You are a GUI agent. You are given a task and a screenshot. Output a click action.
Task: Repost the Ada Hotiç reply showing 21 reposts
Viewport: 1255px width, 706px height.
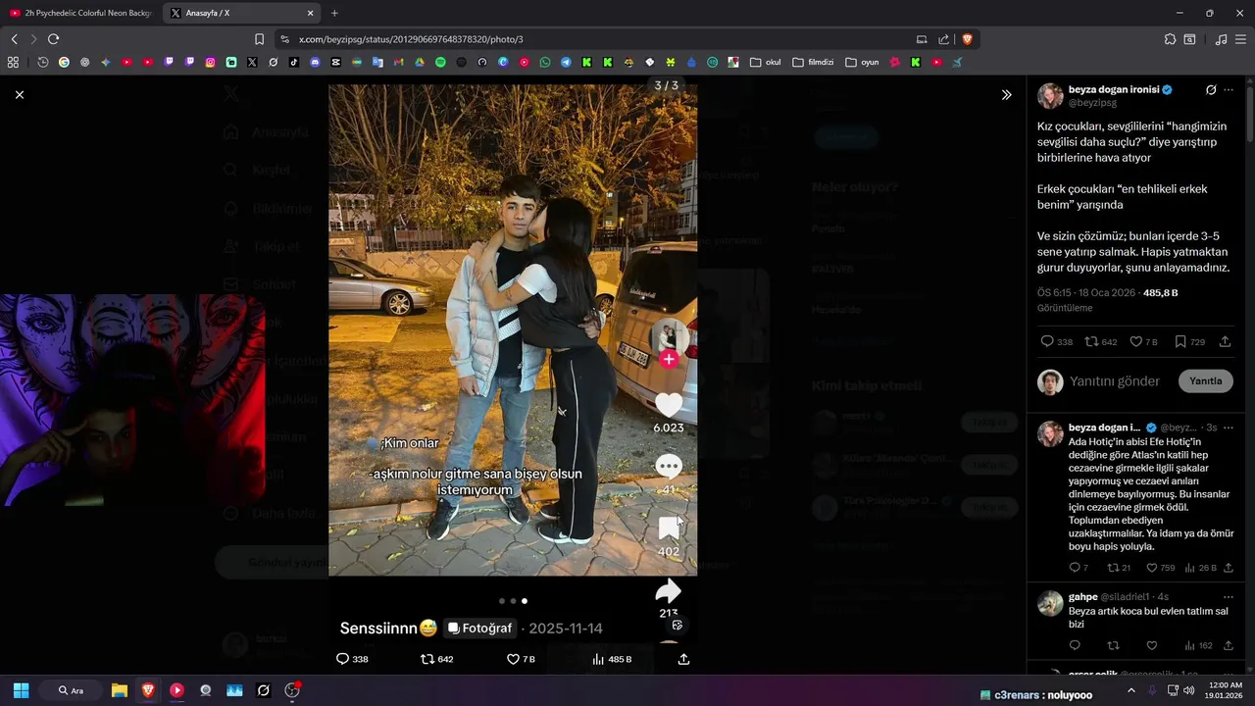[x=1119, y=568]
